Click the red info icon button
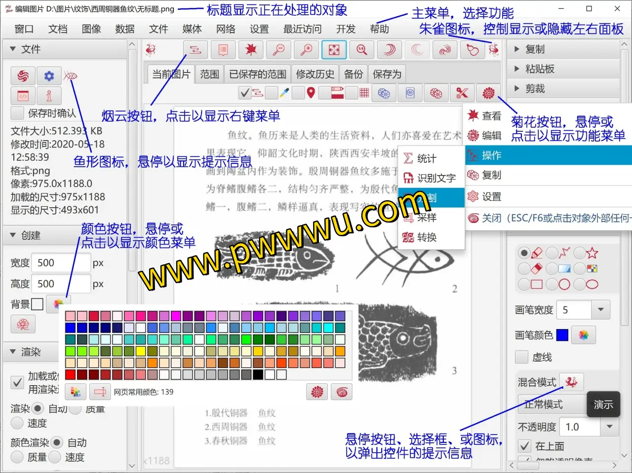 [49, 96]
